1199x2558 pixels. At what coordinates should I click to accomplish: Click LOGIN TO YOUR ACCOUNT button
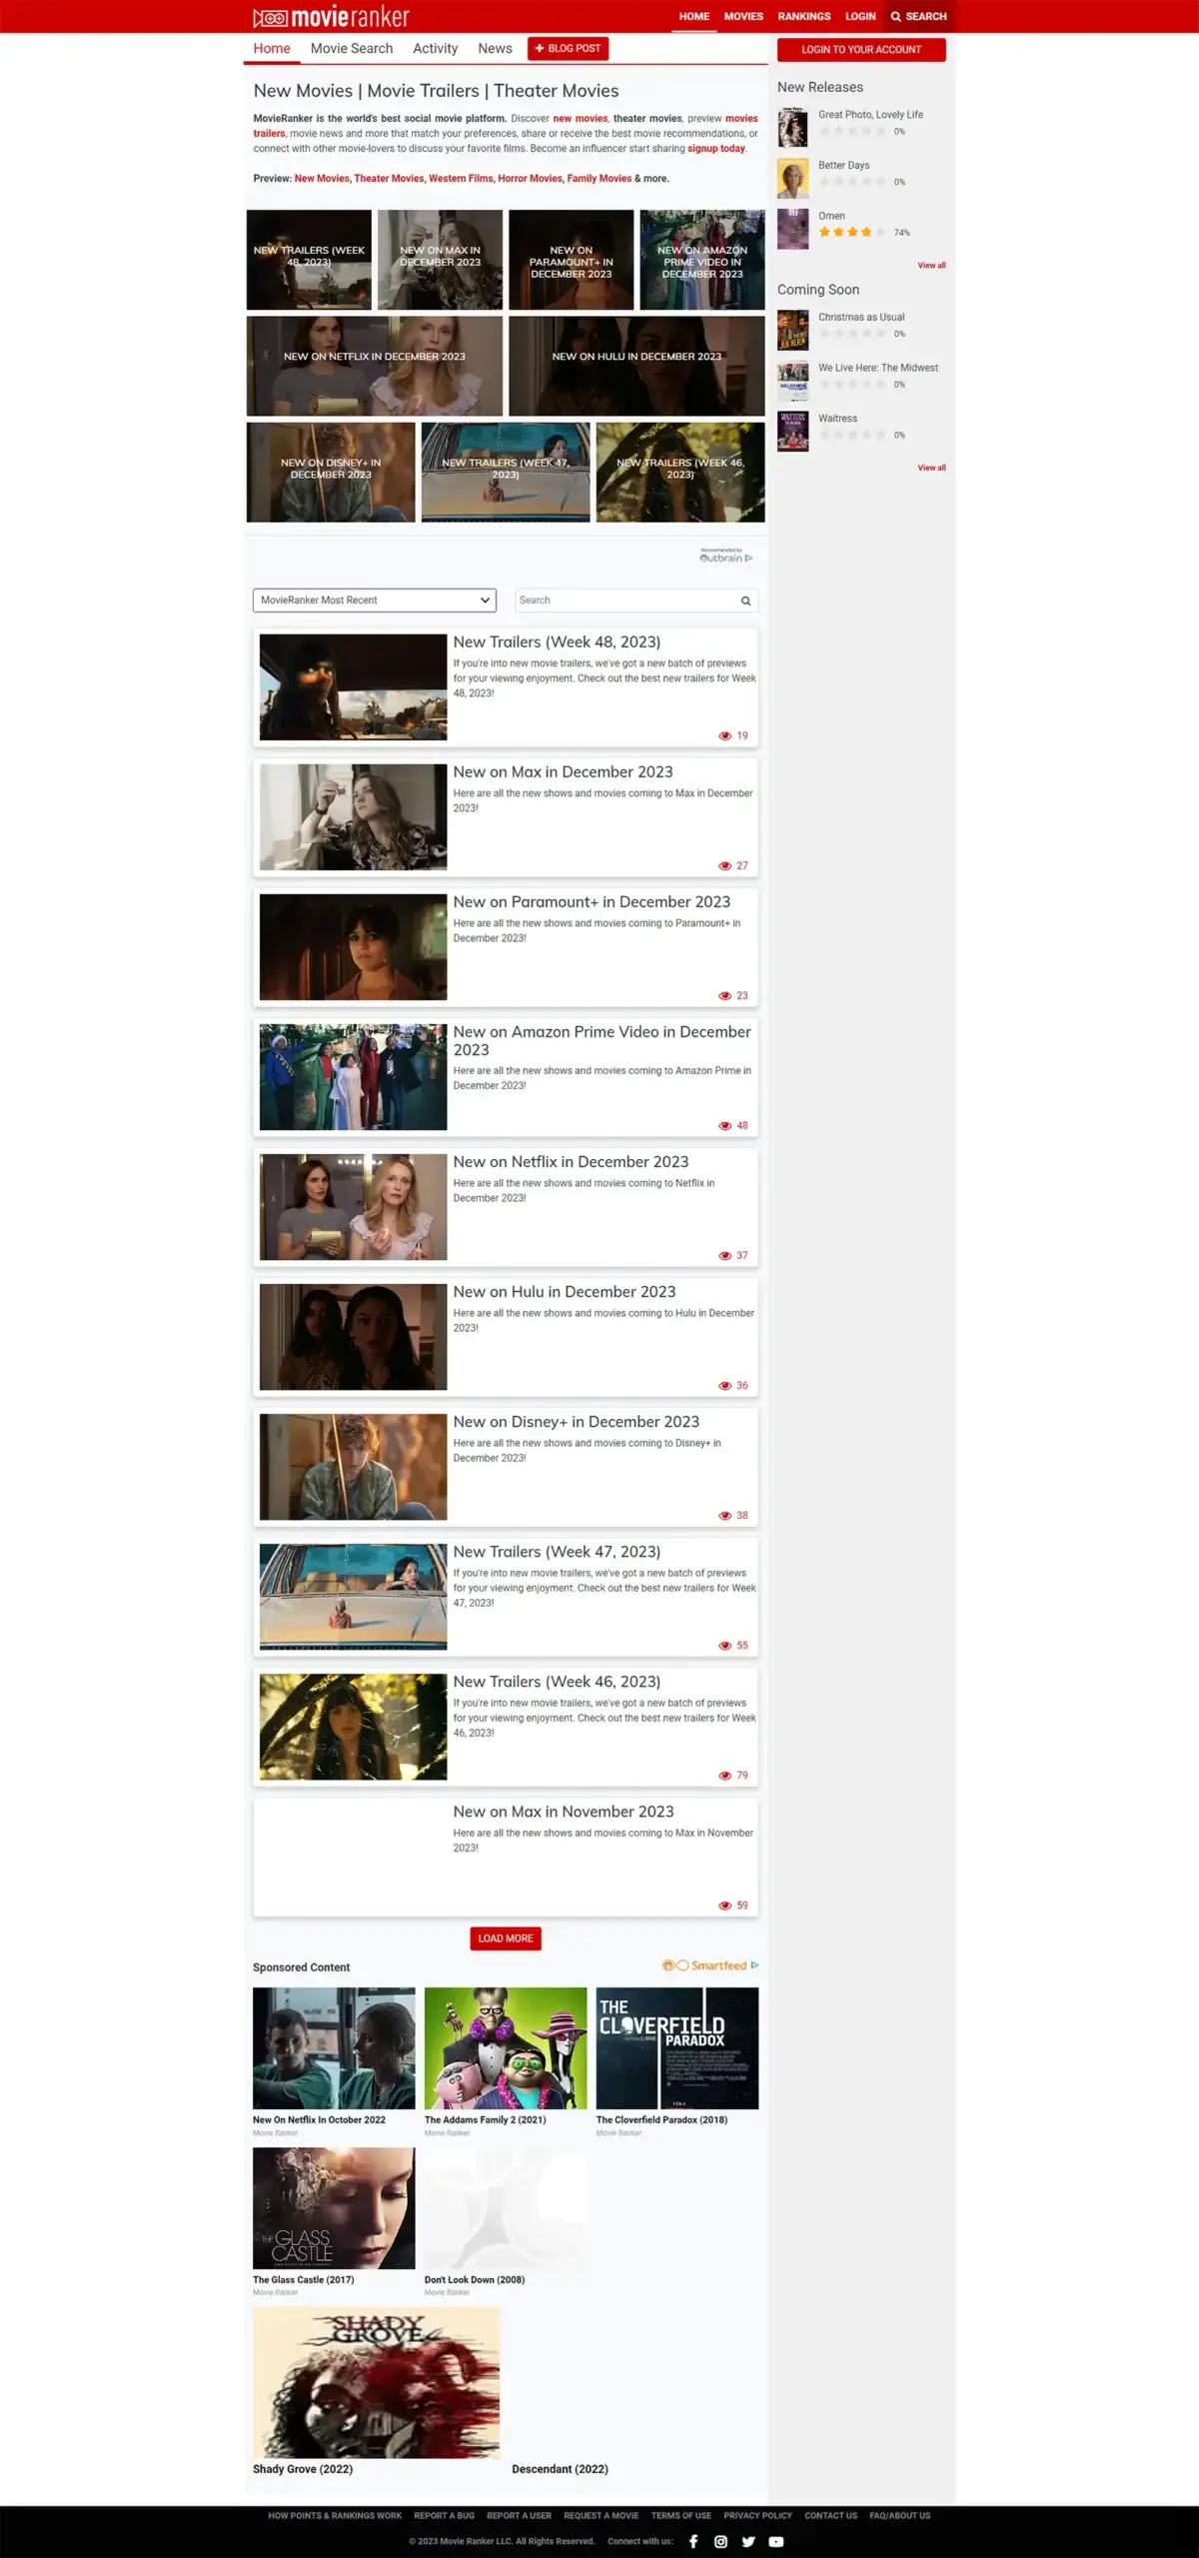click(x=861, y=49)
